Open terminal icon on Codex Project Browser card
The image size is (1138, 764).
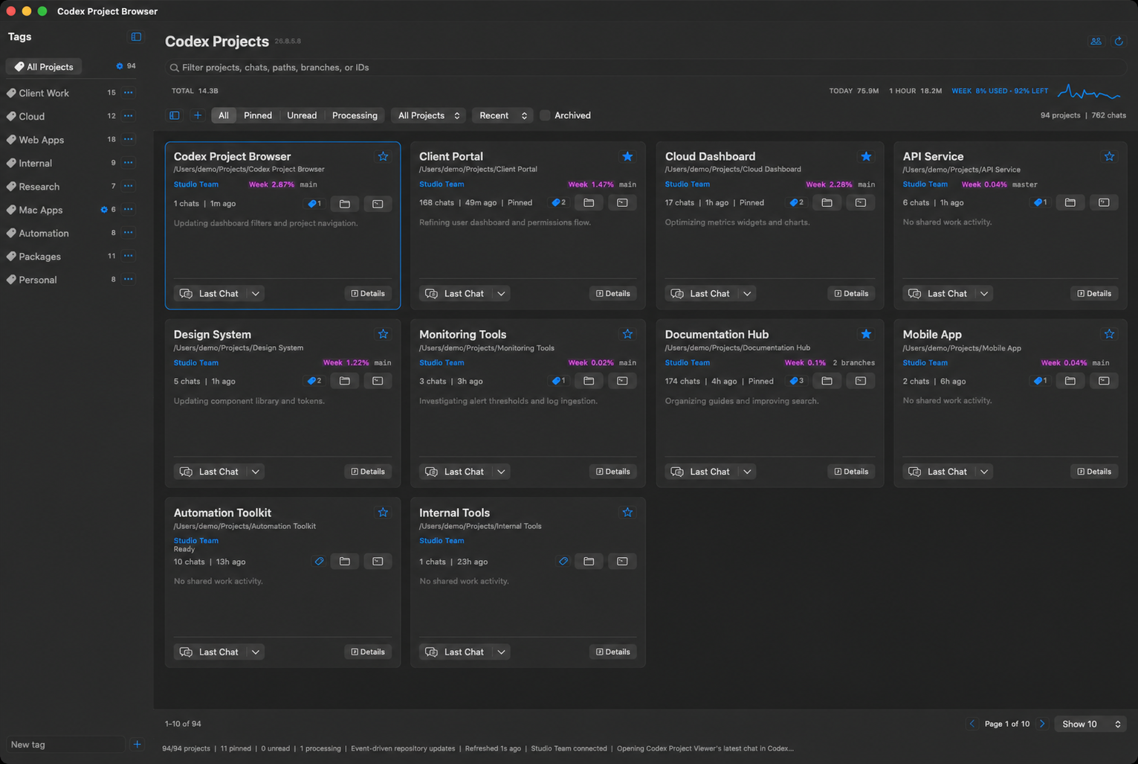378,204
